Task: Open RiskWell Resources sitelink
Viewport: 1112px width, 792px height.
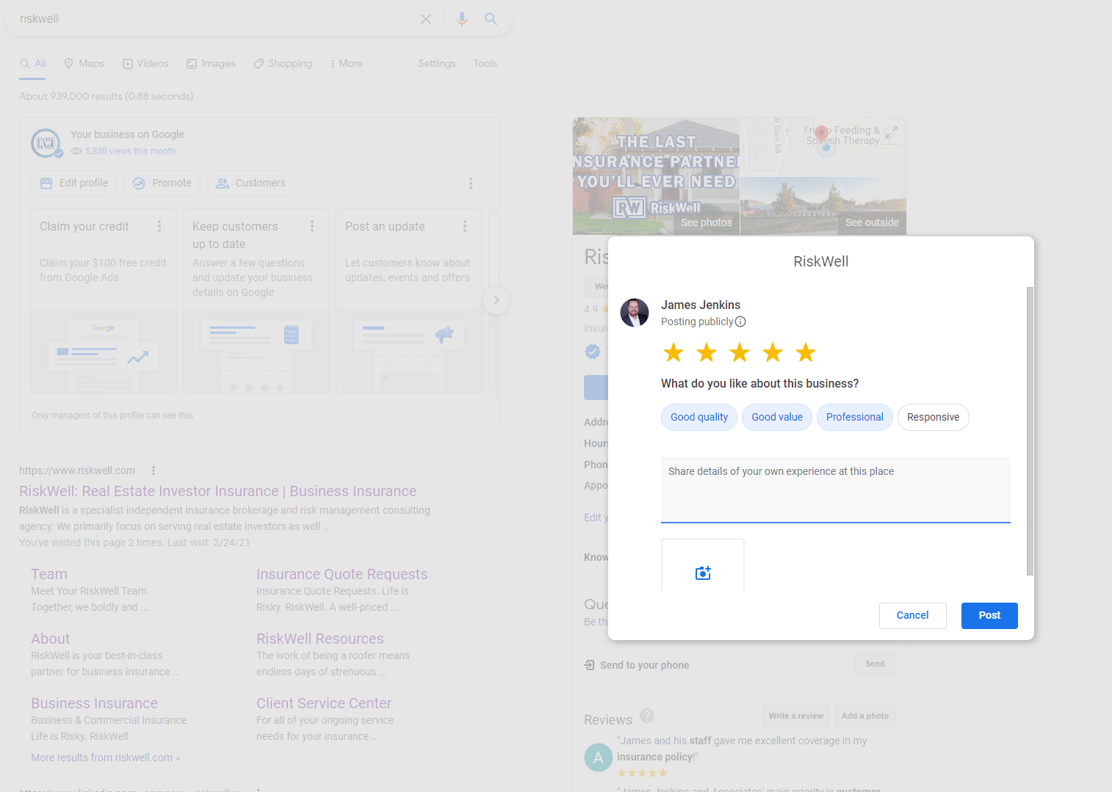Action: tap(320, 639)
